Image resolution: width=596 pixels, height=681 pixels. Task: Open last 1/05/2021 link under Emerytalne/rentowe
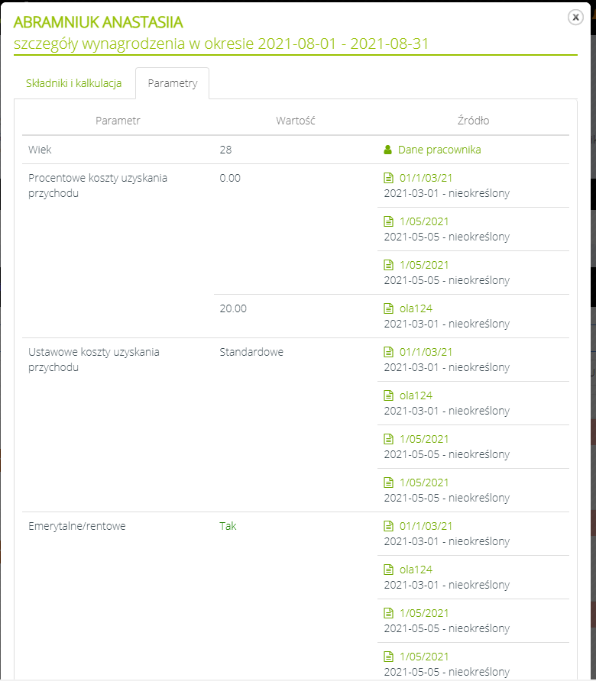[424, 657]
